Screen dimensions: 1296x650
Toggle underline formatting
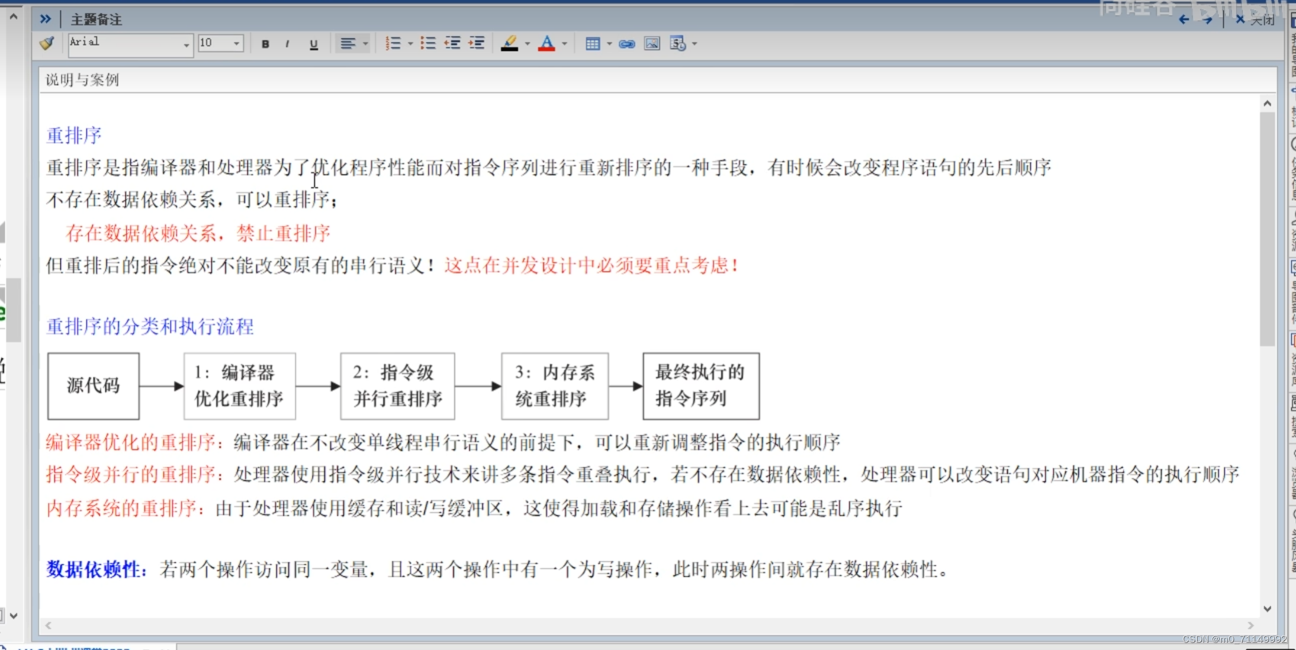click(314, 44)
